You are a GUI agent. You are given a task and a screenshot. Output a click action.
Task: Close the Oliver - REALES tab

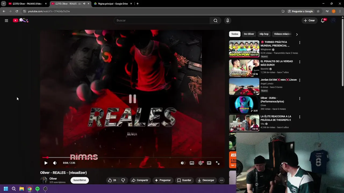[88, 4]
